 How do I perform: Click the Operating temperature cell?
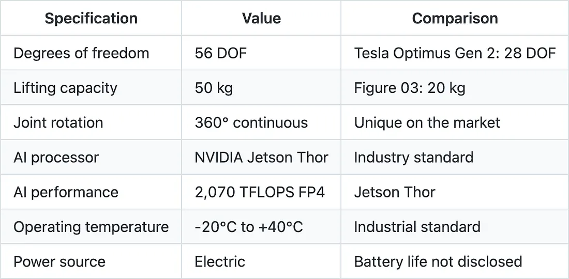click(91, 227)
